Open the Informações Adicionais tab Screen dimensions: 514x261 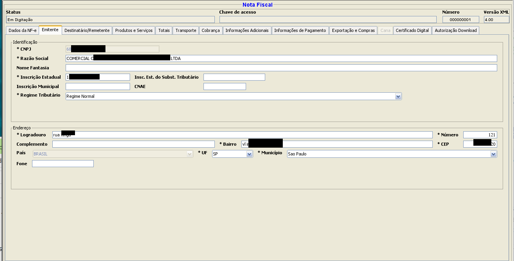[247, 30]
